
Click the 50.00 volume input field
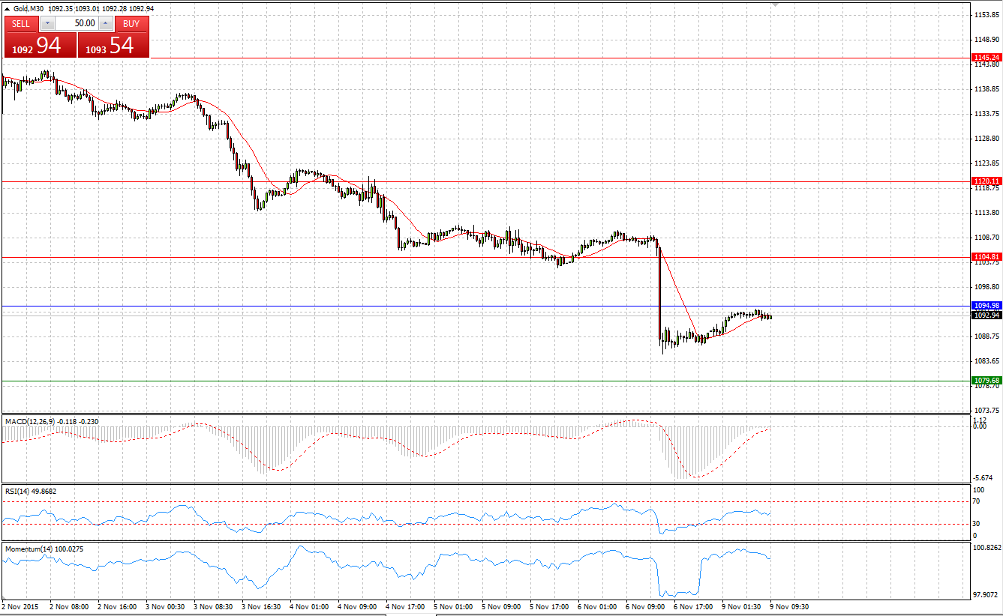tap(76, 23)
